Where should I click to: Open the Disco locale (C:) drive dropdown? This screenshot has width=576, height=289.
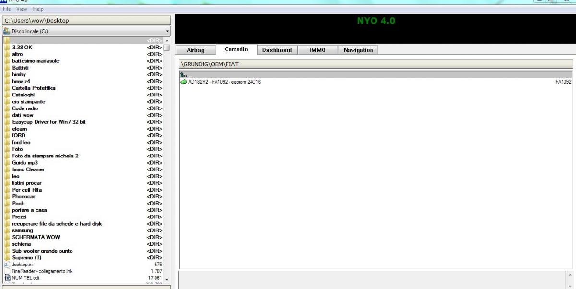167,32
